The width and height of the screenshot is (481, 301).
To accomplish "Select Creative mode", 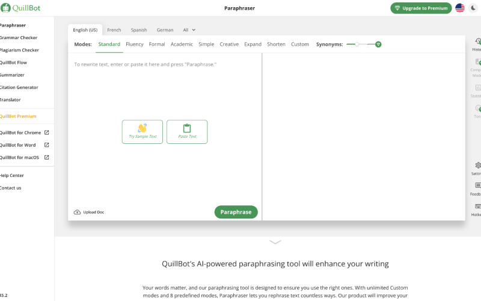I will click(229, 44).
